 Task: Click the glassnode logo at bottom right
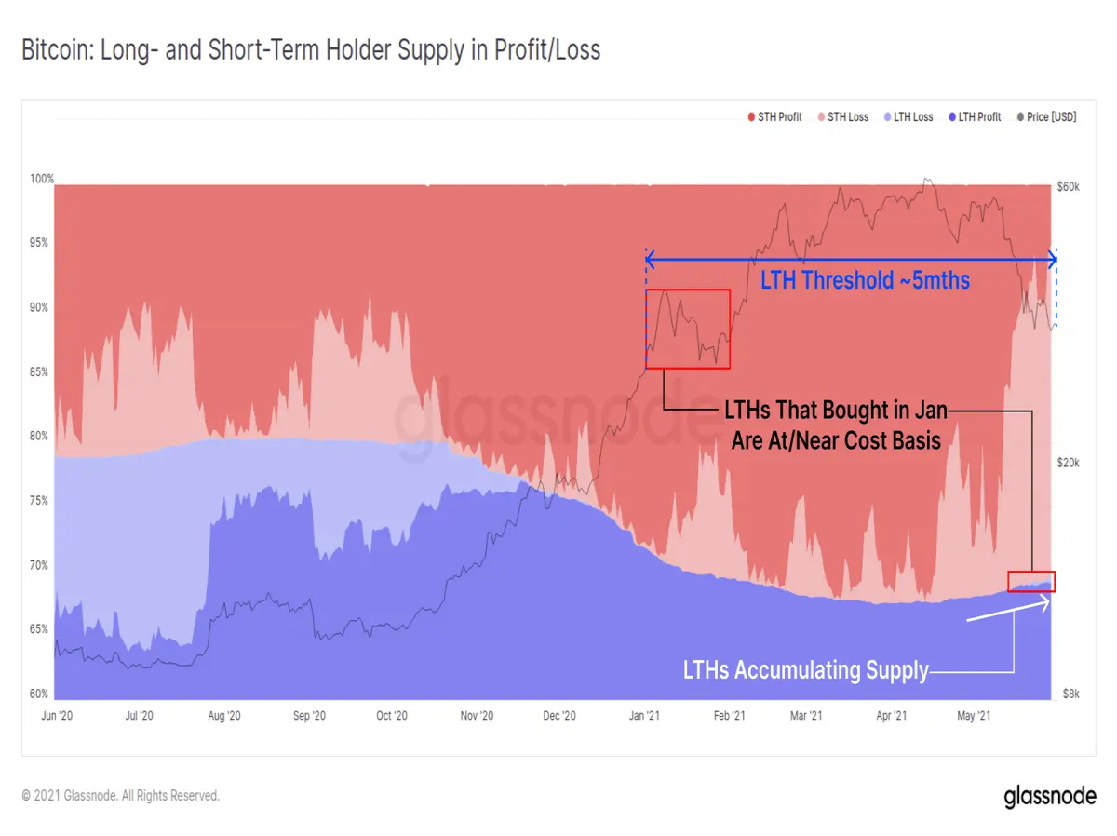pos(1050,797)
